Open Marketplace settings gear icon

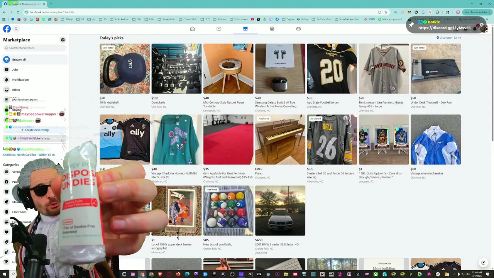pos(63,40)
